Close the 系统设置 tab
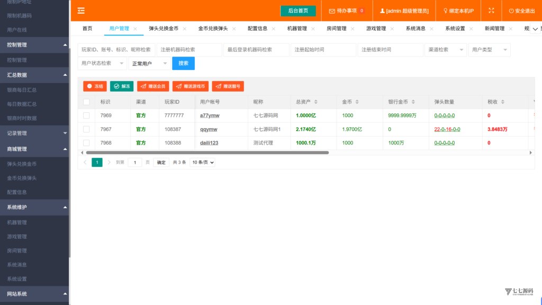542x305 pixels. pos(471,29)
